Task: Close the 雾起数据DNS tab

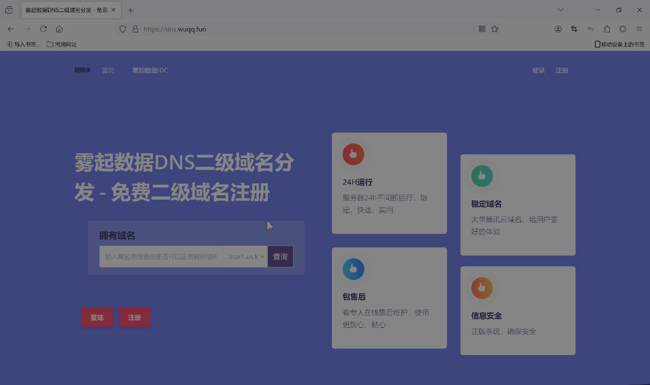Action: tap(113, 10)
